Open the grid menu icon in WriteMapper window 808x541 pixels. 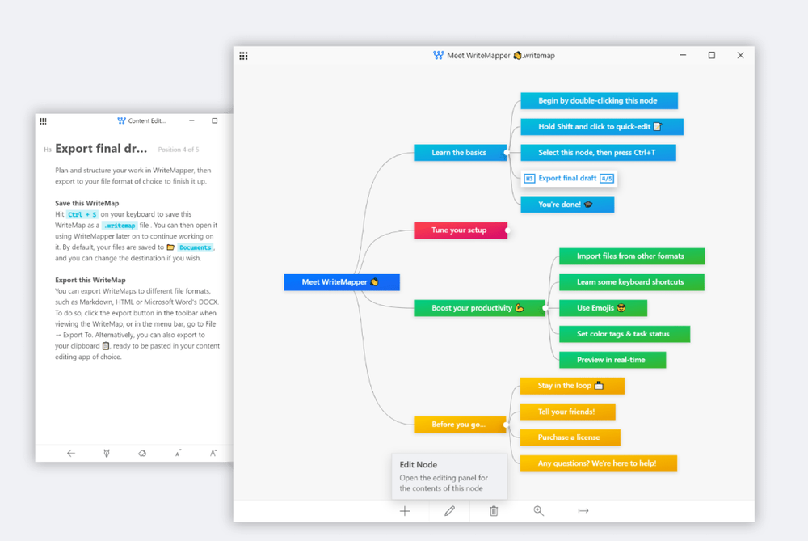click(x=244, y=56)
